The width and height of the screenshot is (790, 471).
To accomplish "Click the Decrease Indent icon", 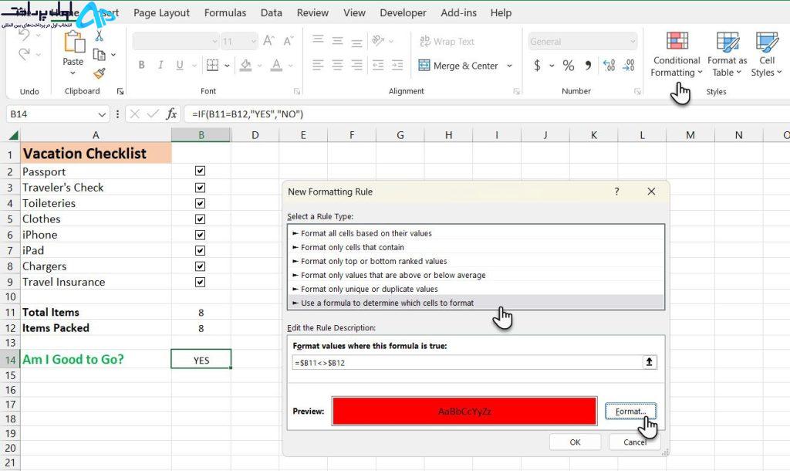I will coord(378,65).
